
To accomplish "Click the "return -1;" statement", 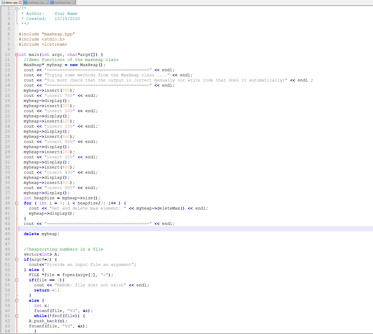I will coord(47,290).
